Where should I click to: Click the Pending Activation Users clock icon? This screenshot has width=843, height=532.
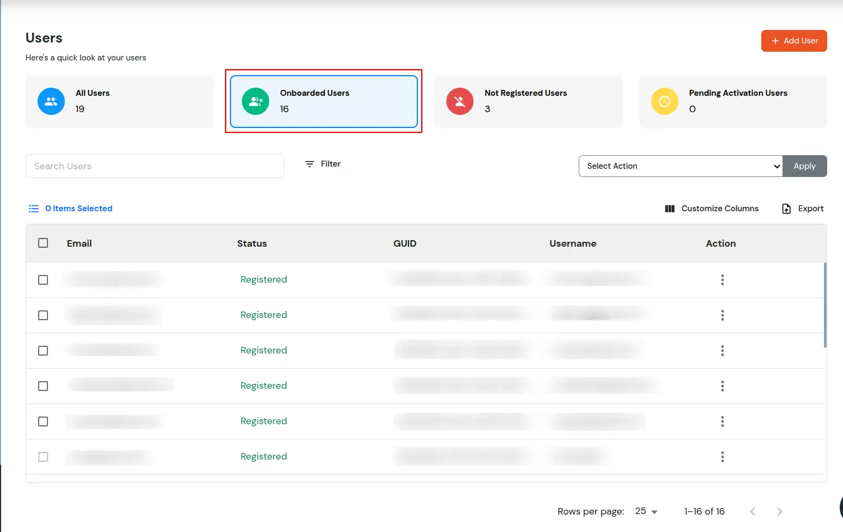point(664,101)
